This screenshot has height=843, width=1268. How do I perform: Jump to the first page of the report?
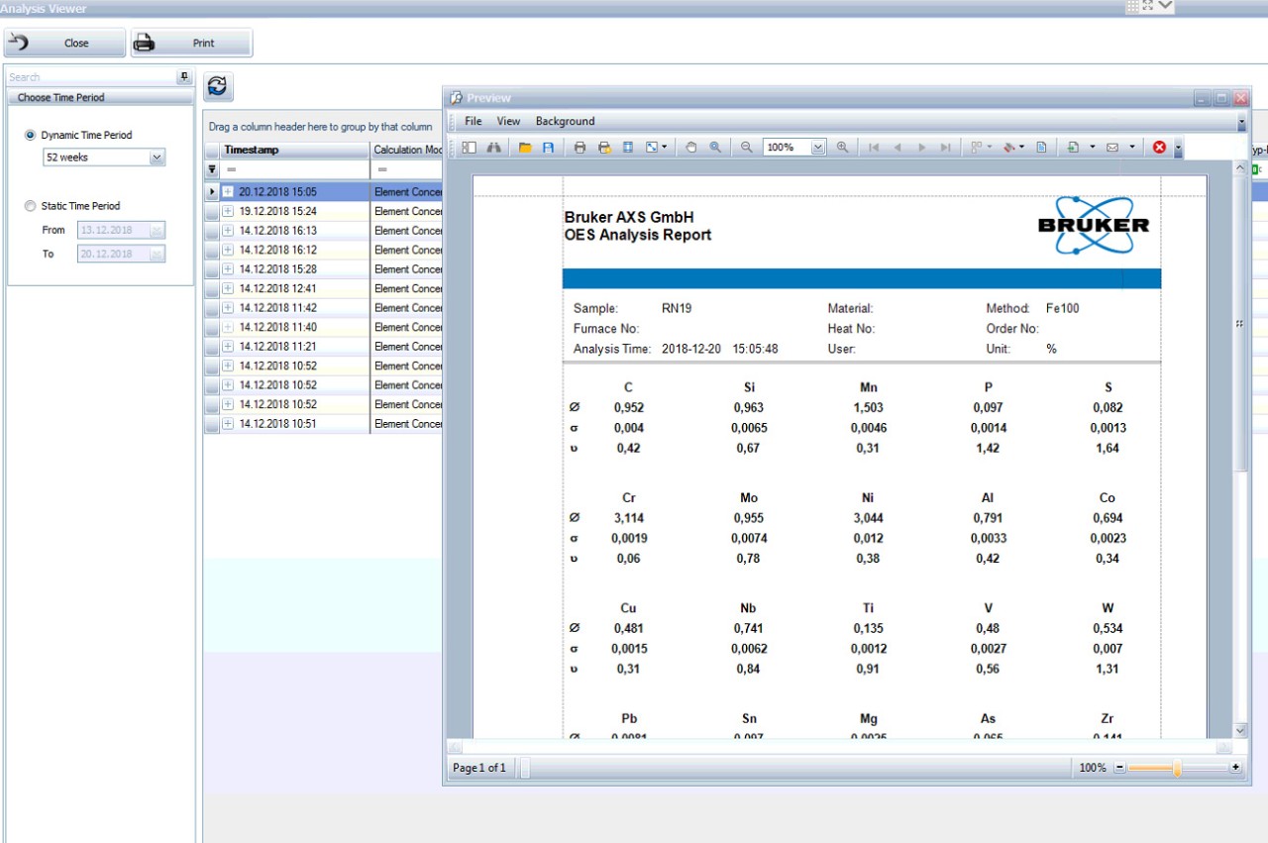point(873,147)
